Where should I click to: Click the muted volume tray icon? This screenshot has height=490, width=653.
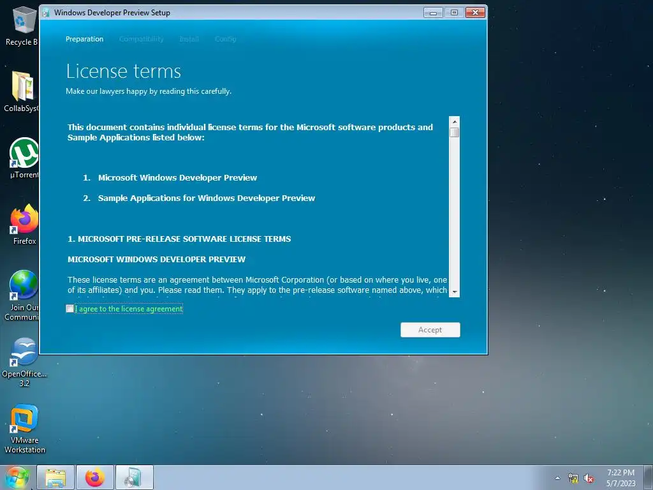coord(589,479)
